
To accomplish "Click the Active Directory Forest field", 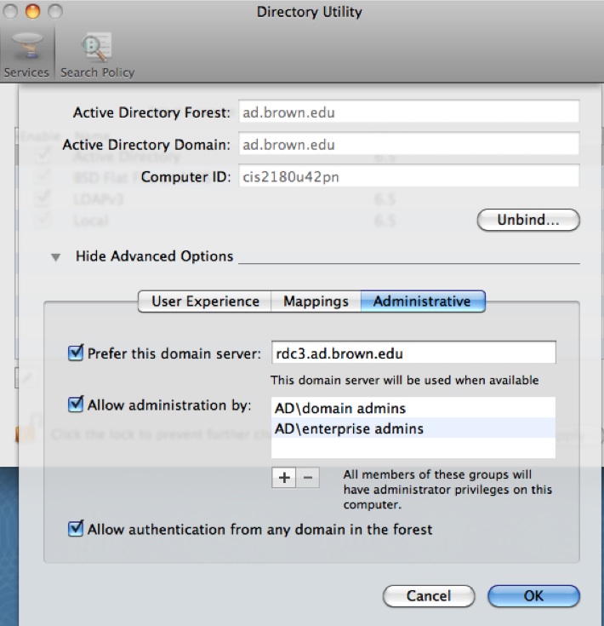I will point(408,112).
